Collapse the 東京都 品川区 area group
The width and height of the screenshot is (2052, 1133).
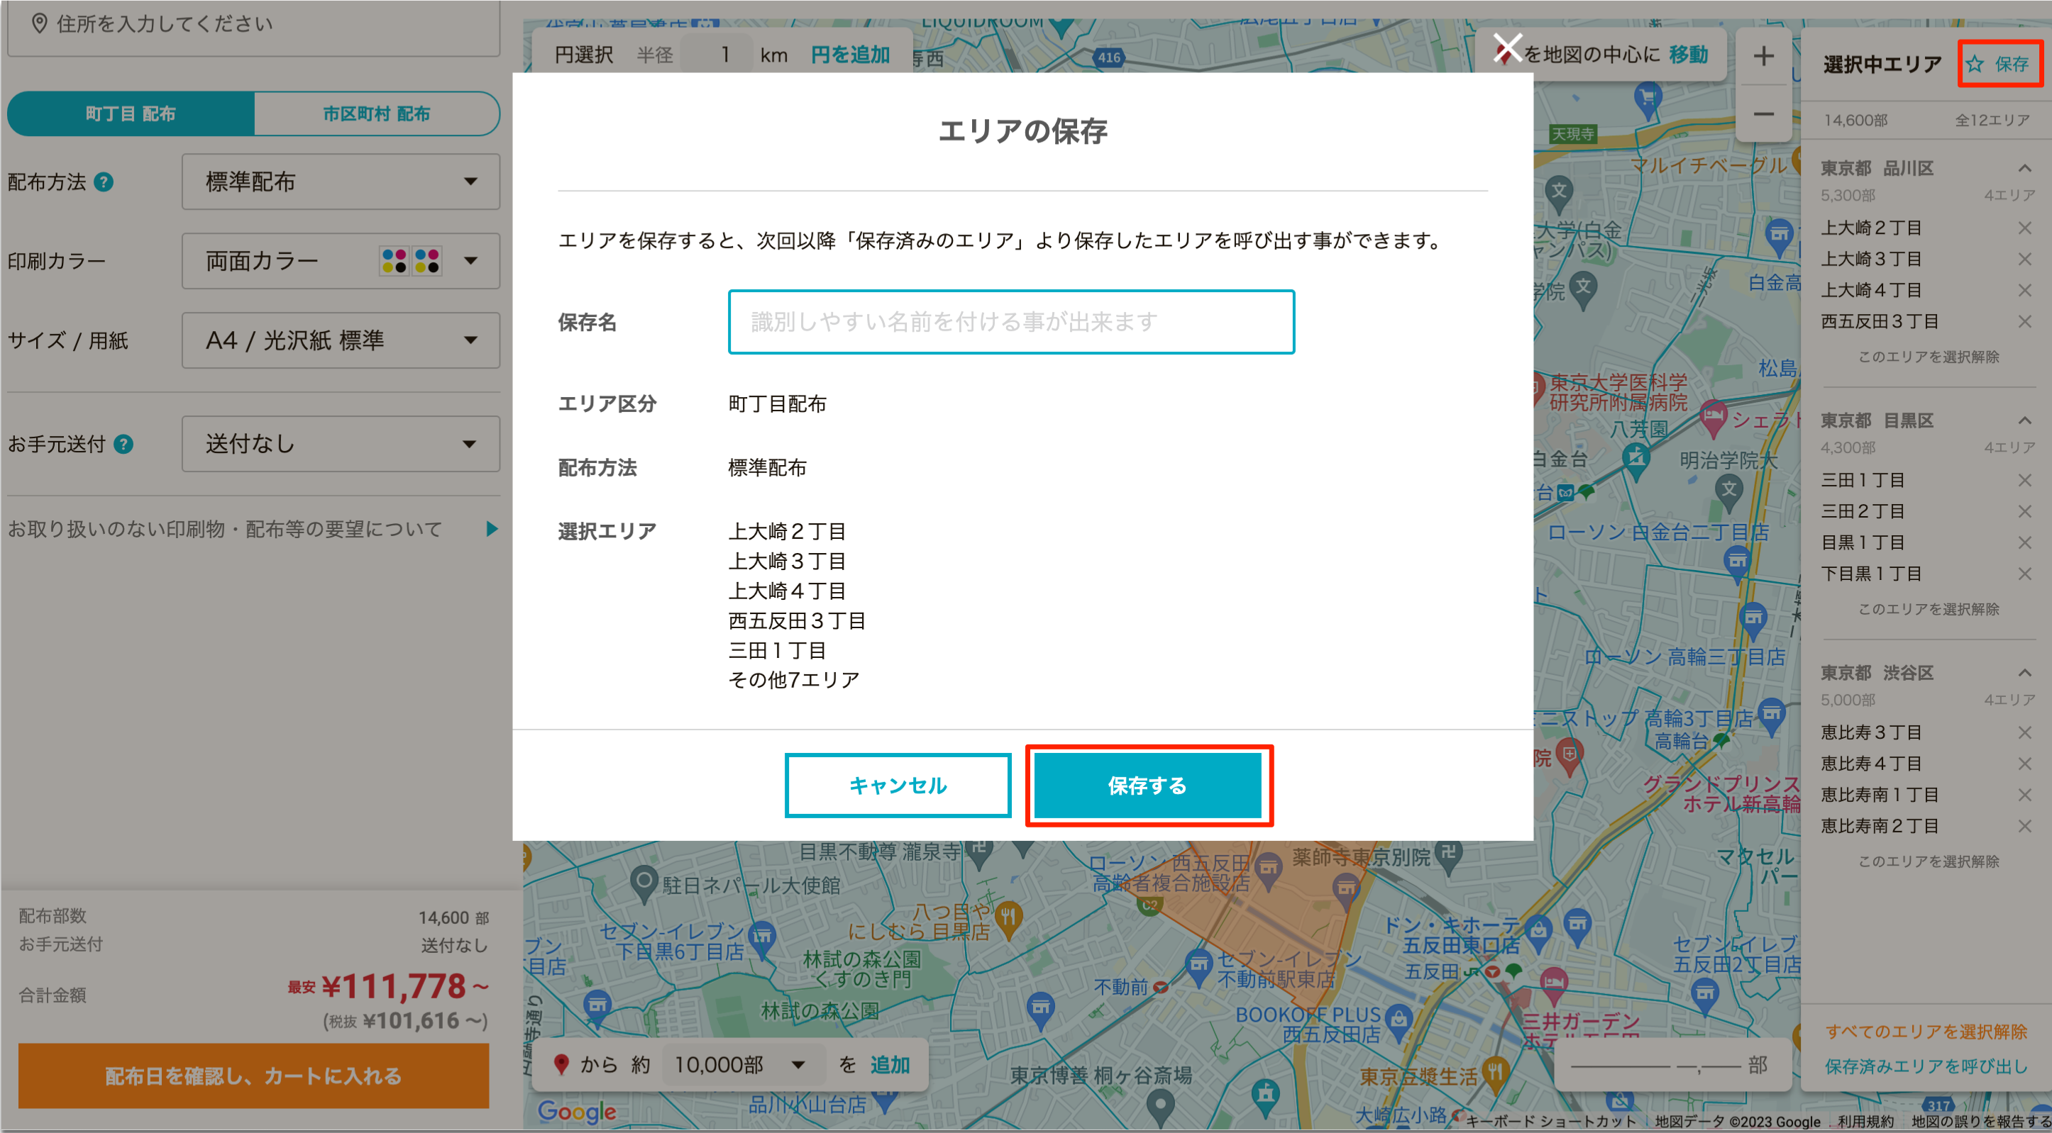pyautogui.click(x=2024, y=168)
